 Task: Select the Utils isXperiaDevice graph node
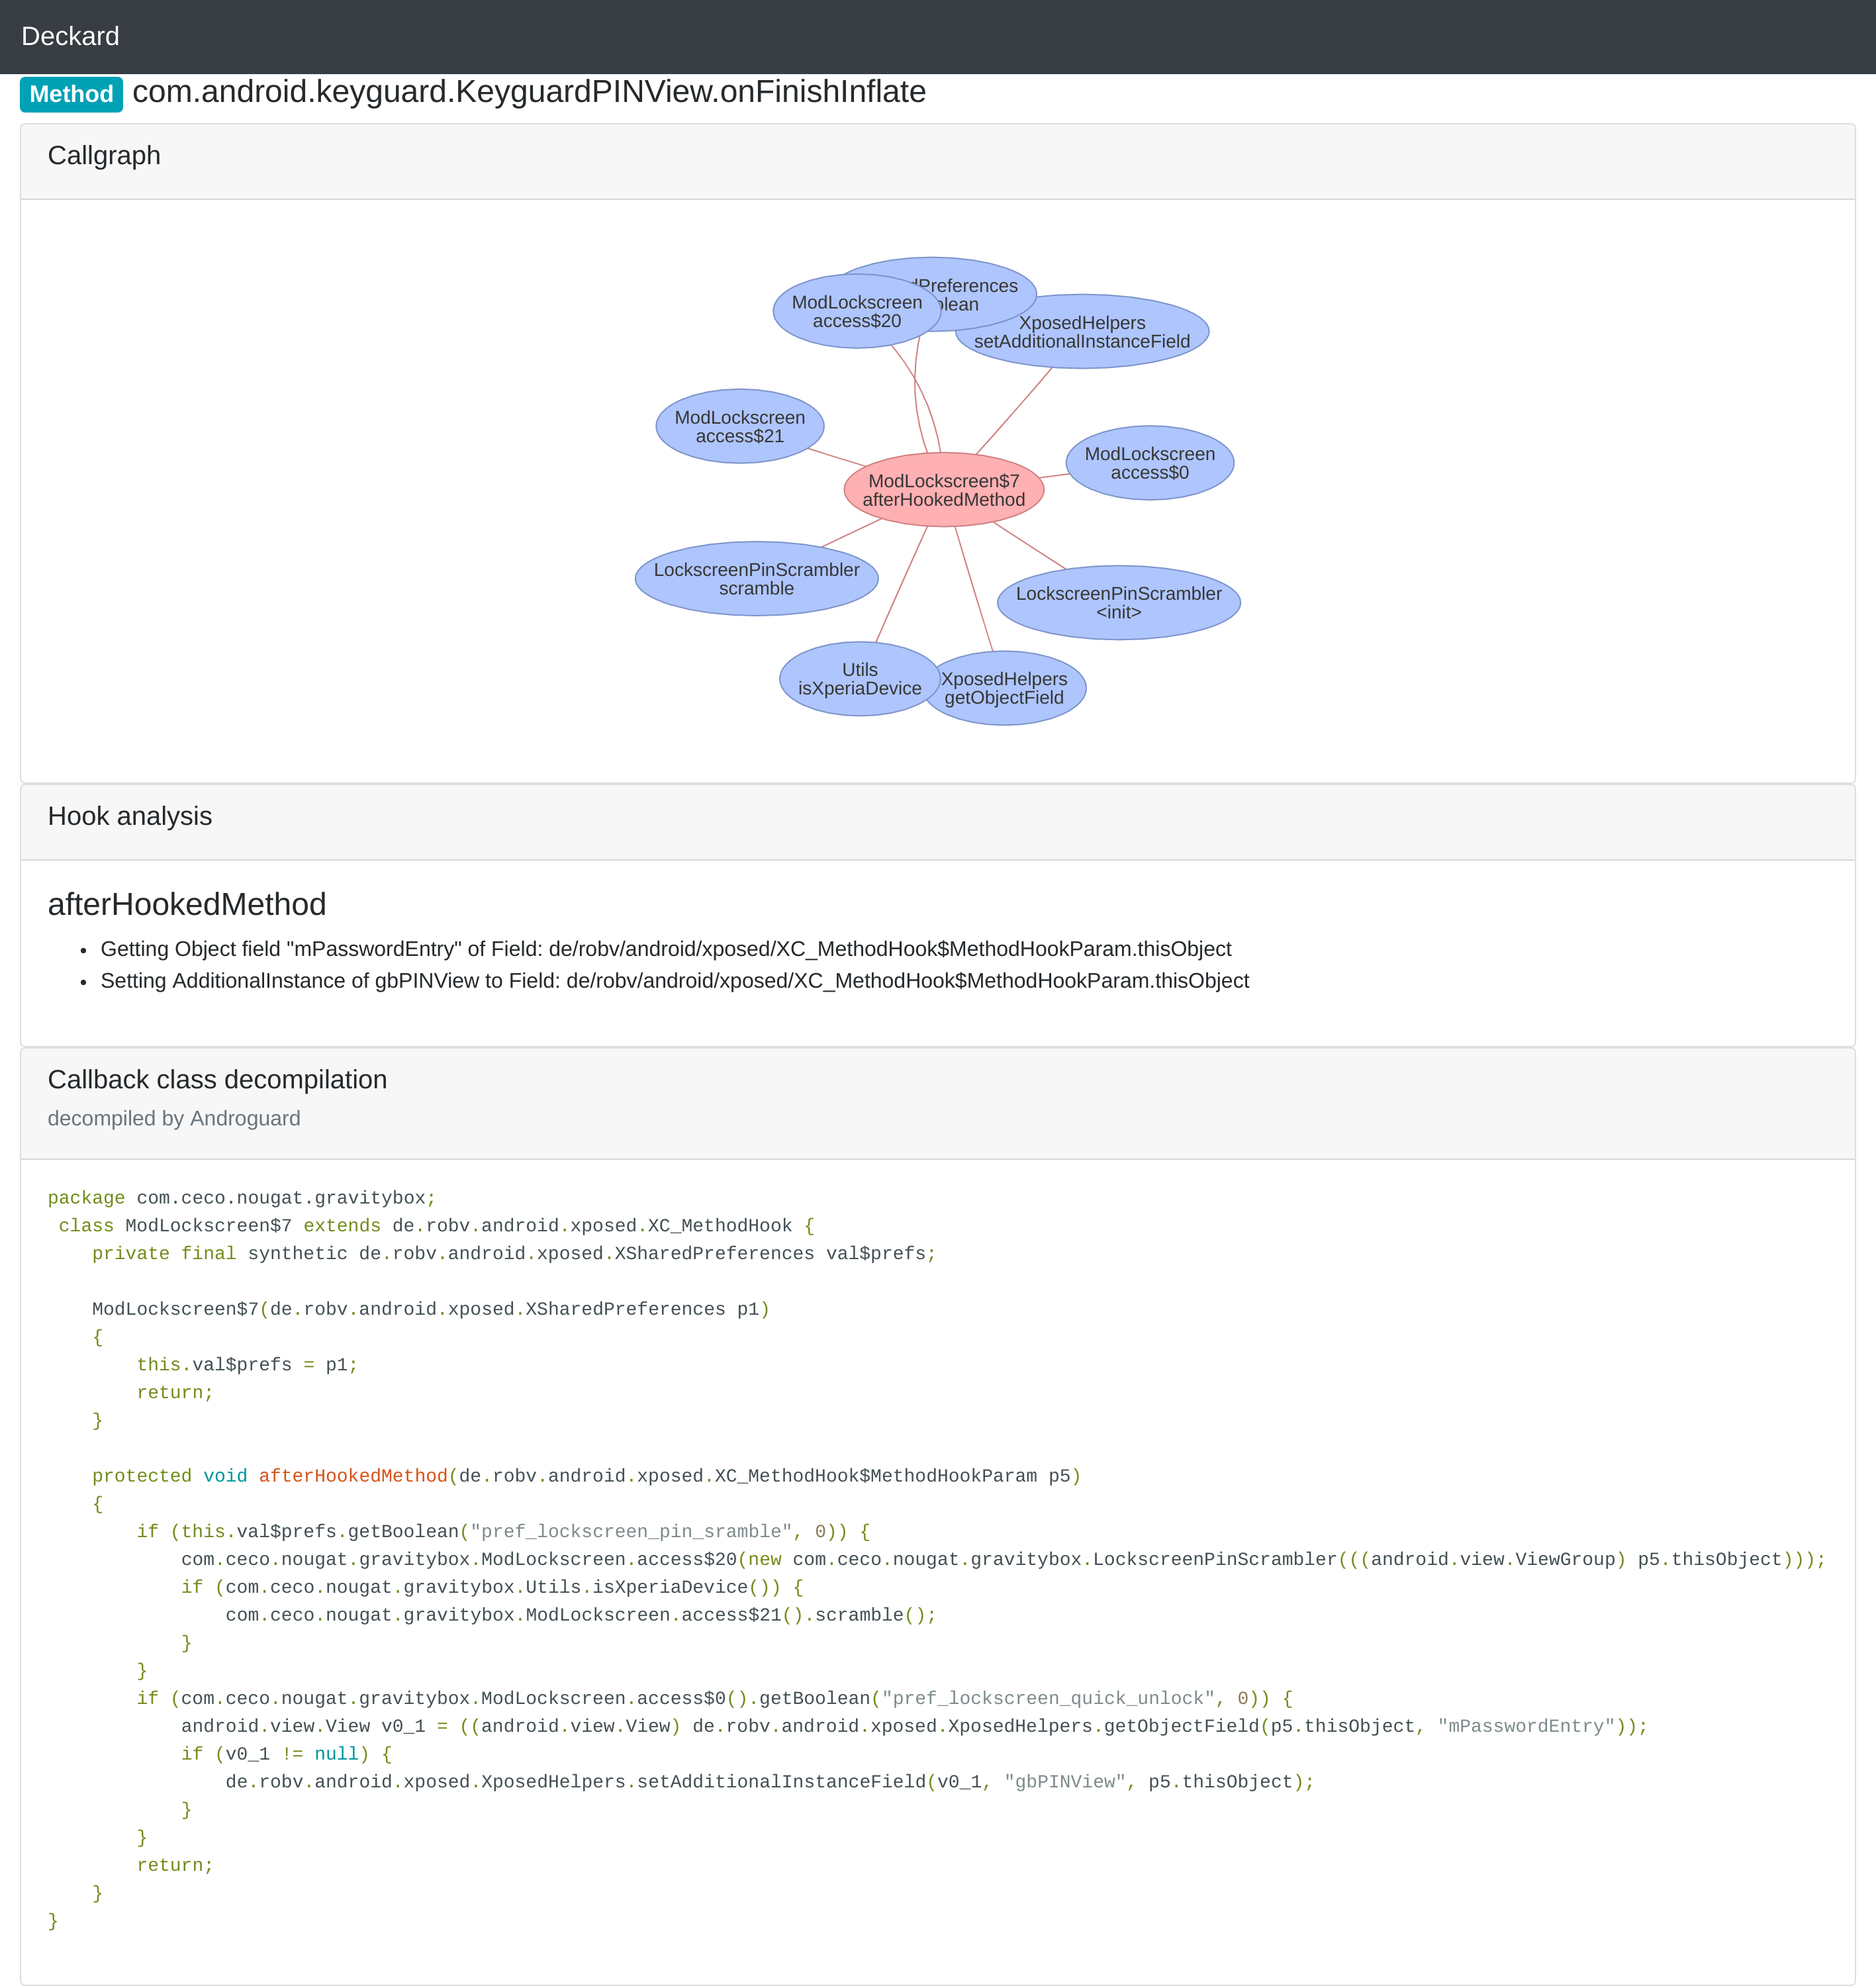coord(859,679)
